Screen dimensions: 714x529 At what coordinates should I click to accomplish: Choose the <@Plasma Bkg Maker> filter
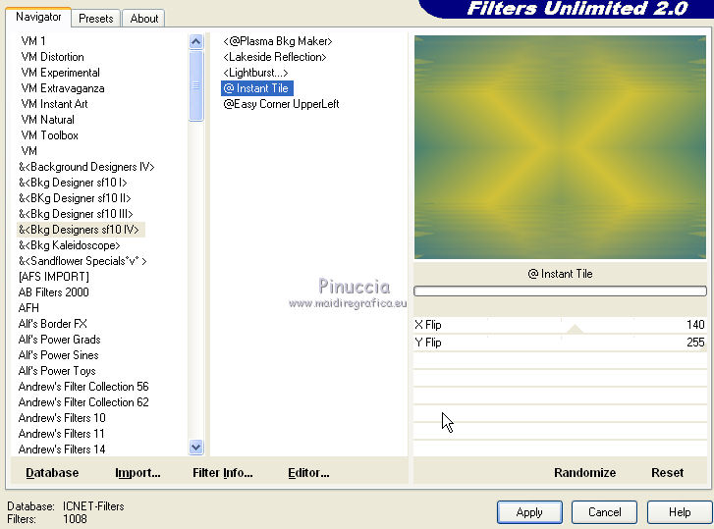click(x=278, y=41)
